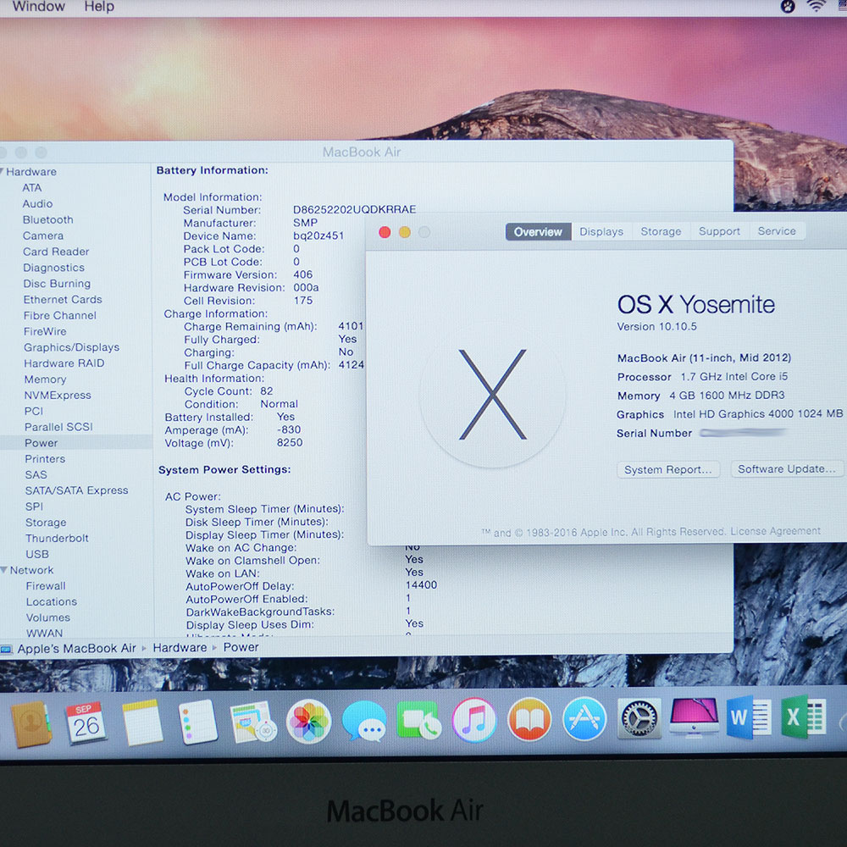Screen dimensions: 847x847
Task: Select Volumes under Network
Action: [x=48, y=617]
